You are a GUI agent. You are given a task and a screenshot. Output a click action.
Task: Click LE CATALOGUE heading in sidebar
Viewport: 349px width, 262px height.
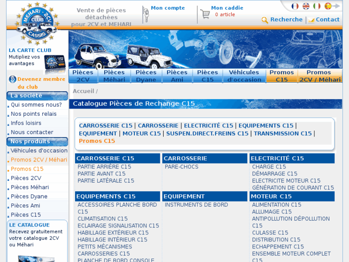click(29, 225)
